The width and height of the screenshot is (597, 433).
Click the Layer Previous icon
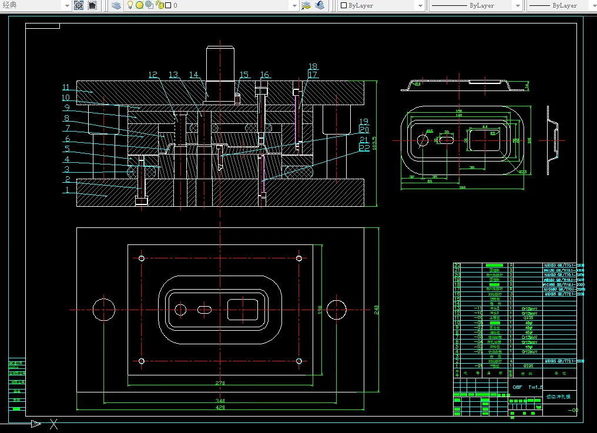point(320,5)
